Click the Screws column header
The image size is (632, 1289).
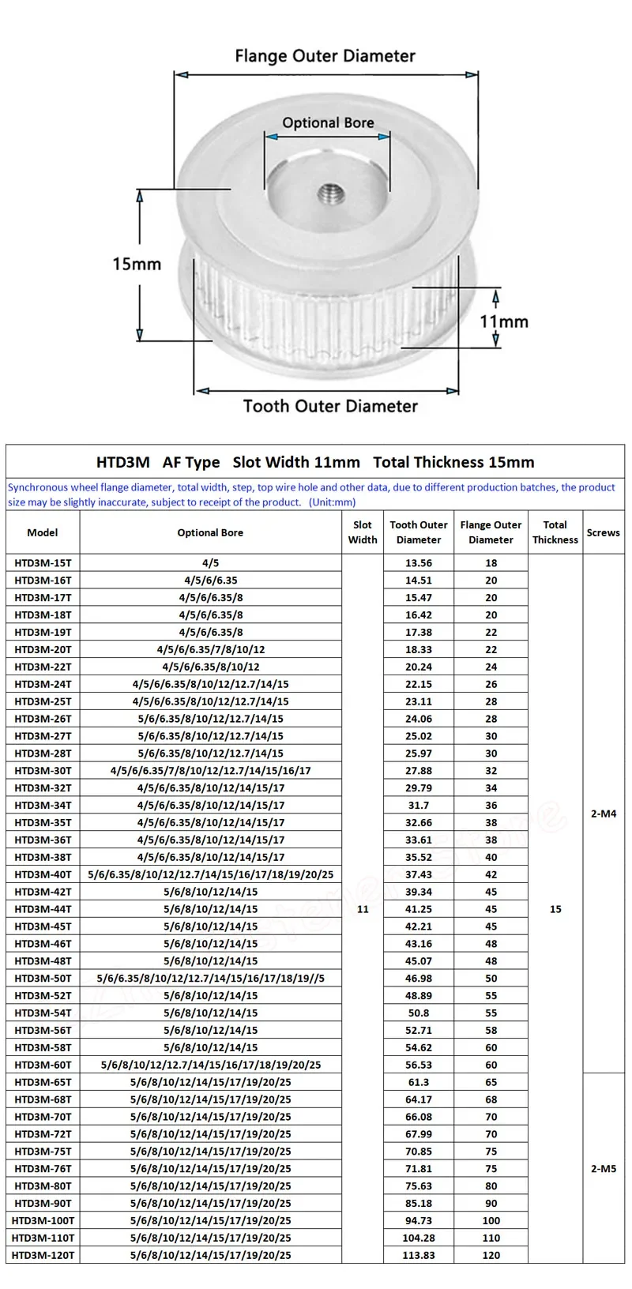click(x=604, y=532)
